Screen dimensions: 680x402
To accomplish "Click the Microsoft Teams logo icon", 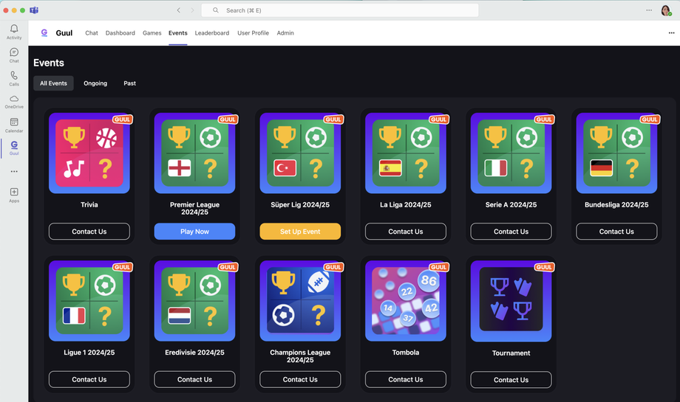I will tap(34, 10).
